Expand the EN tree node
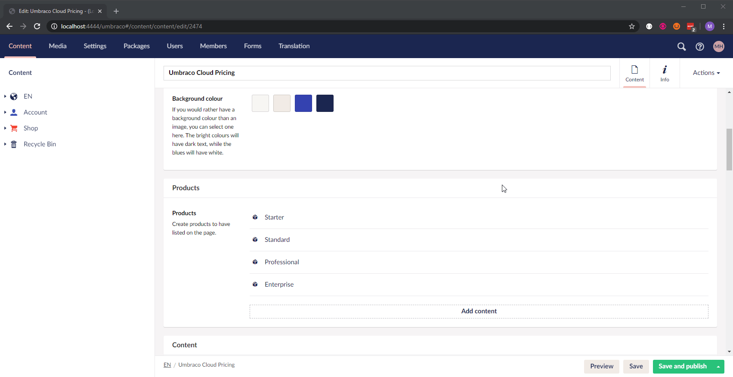The width and height of the screenshot is (733, 377). (5, 96)
